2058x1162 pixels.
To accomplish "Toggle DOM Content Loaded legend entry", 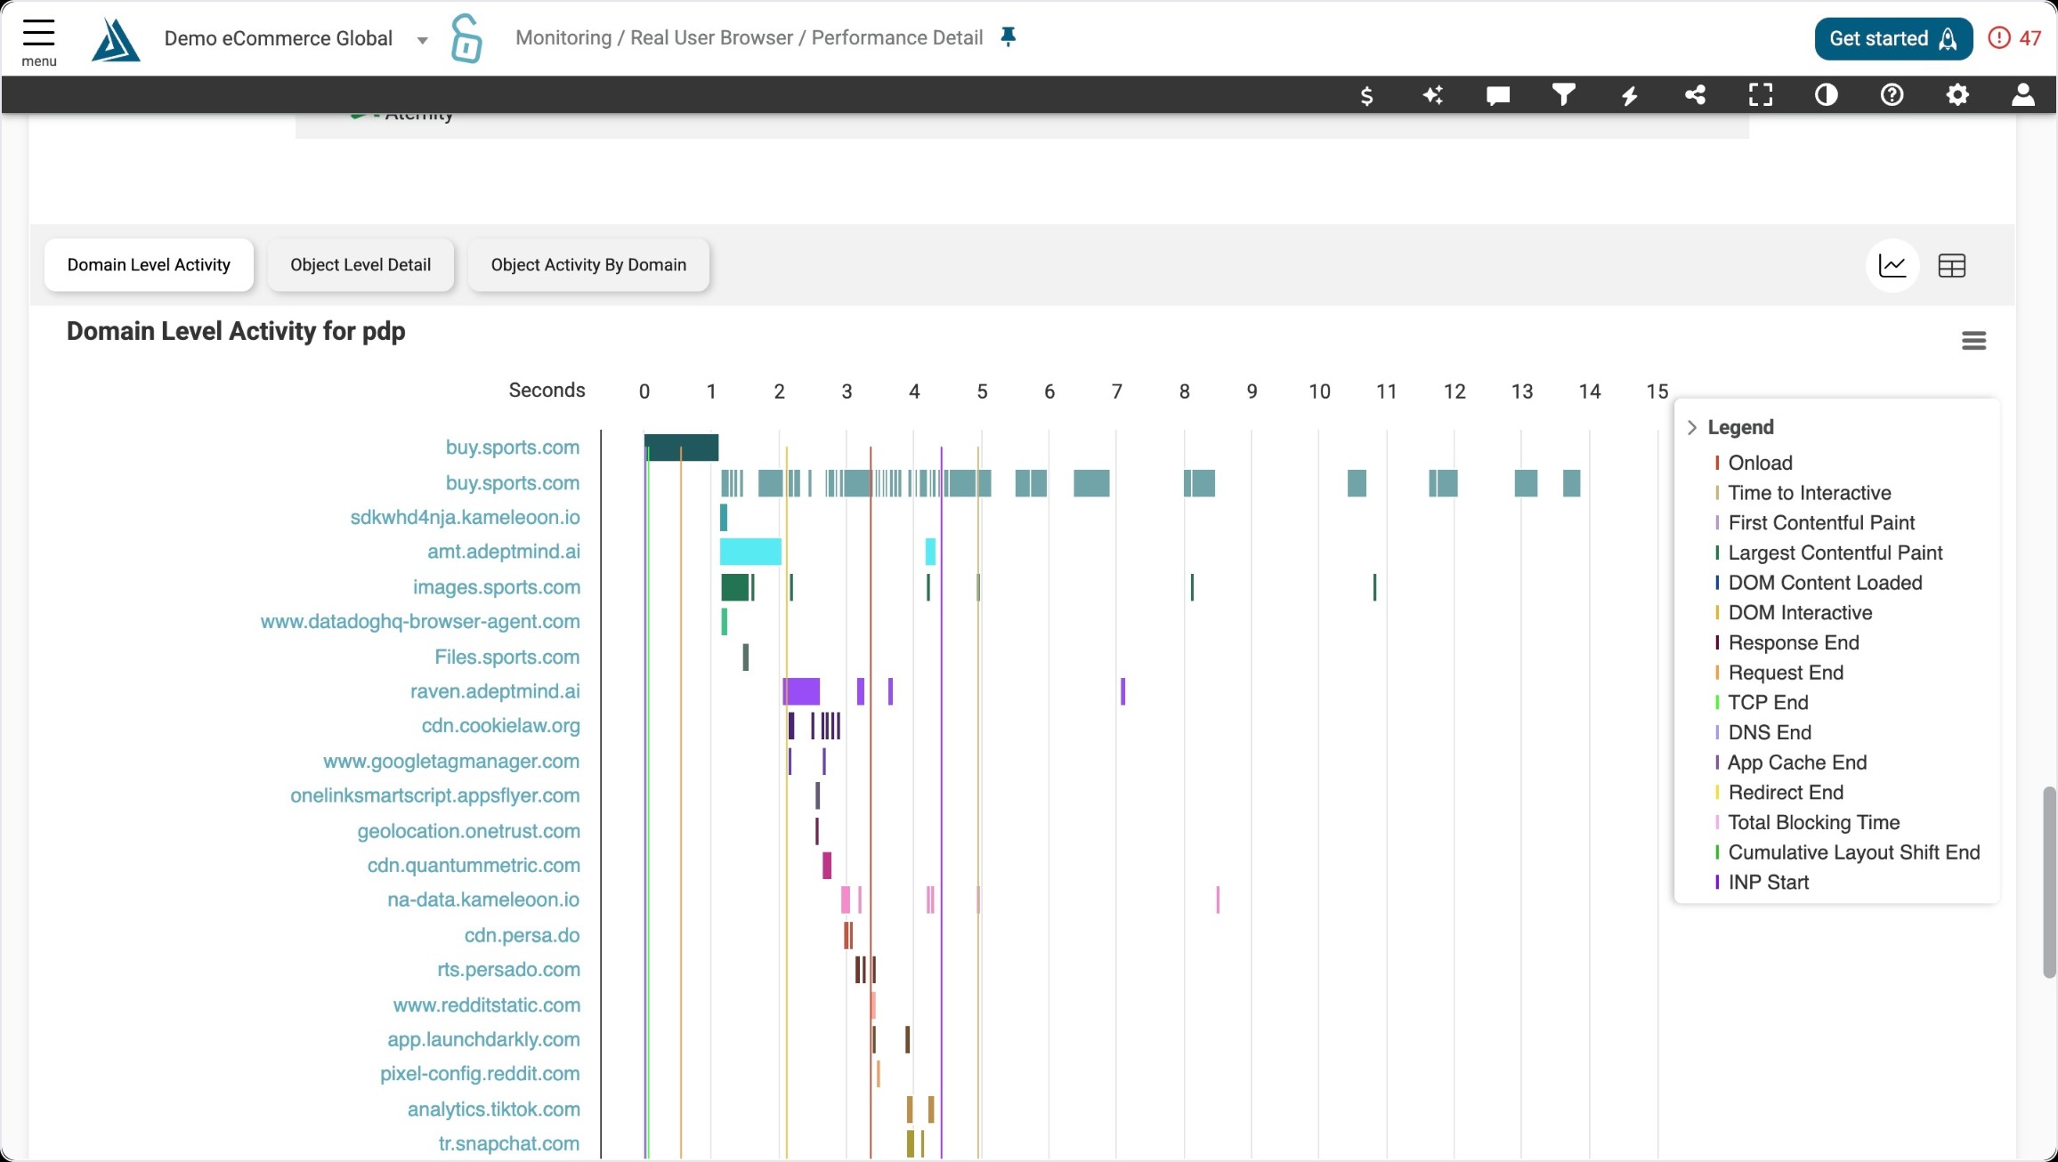I will point(1819,583).
